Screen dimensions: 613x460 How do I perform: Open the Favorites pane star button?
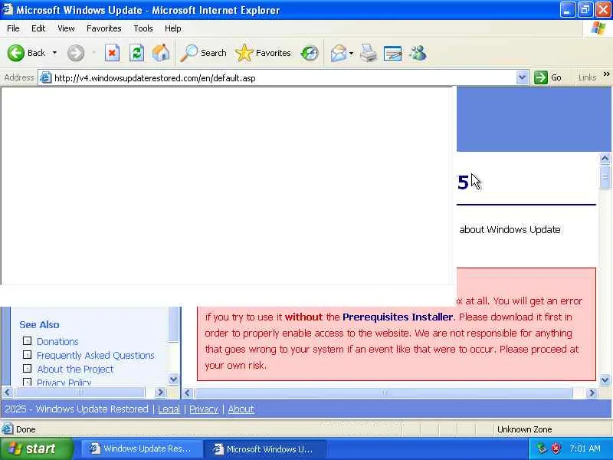[x=263, y=53]
